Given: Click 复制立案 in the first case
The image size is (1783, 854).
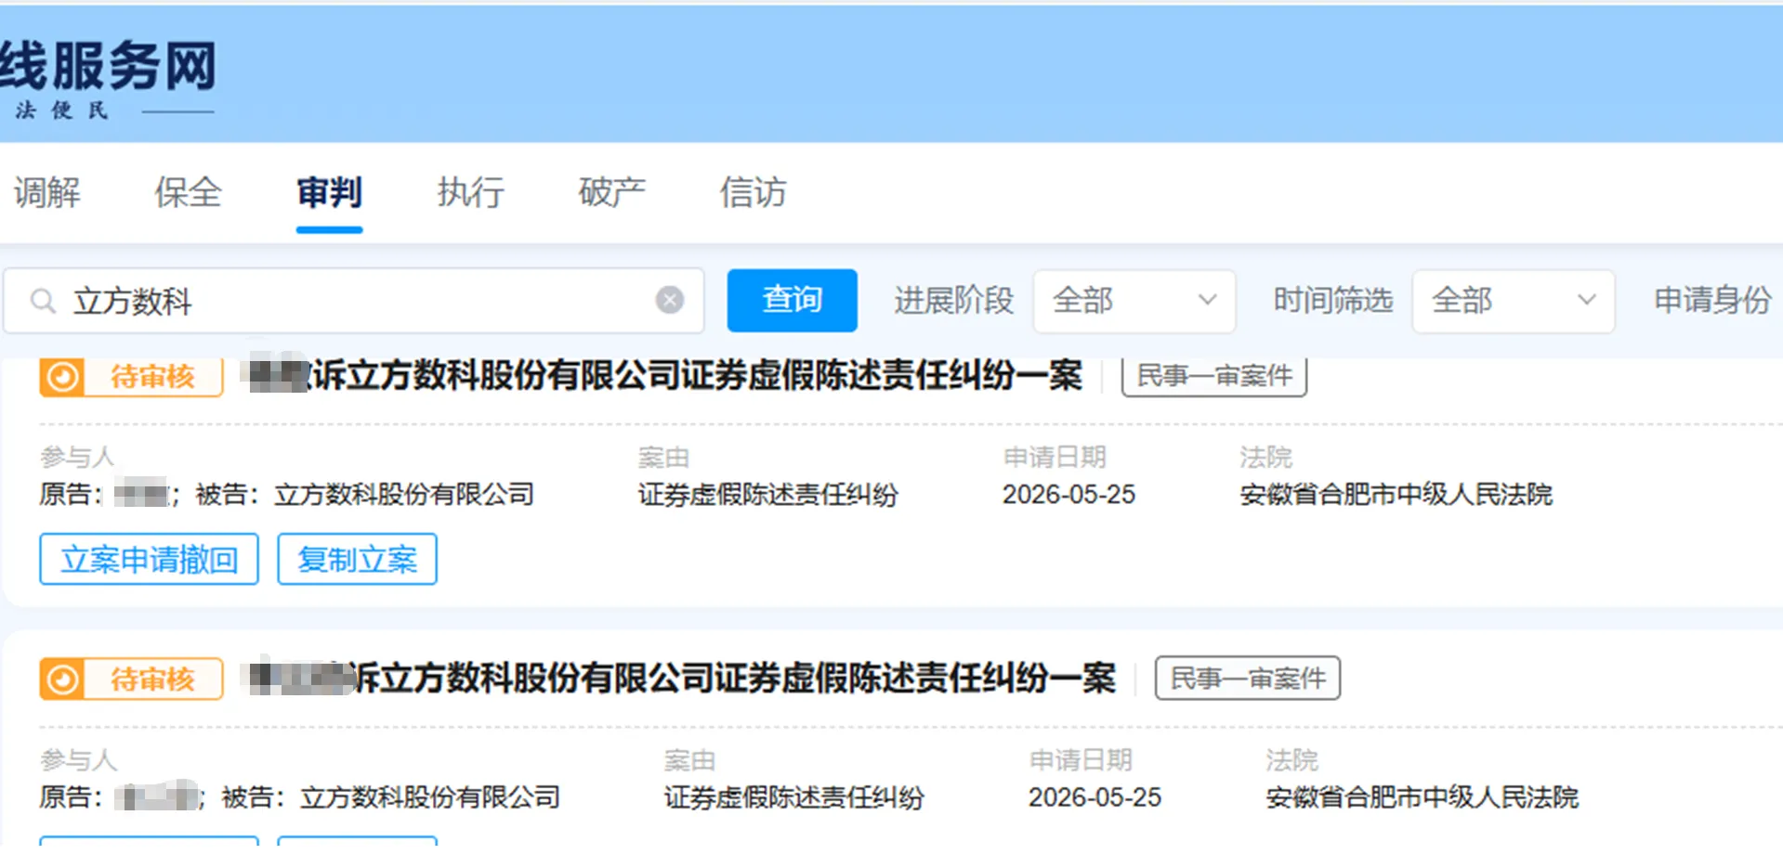Looking at the screenshot, I should point(357,559).
